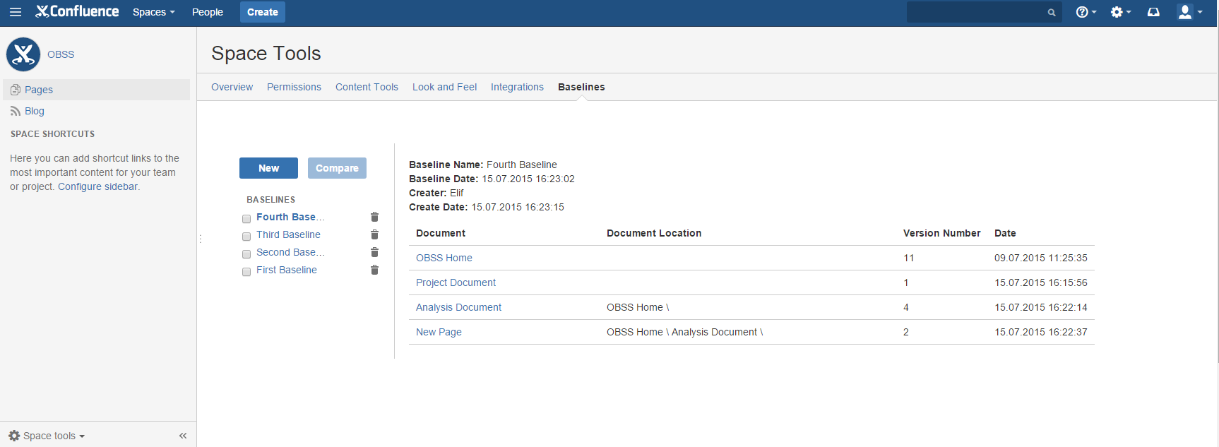1219x447 pixels.
Task: Click the OBSS space logo
Action: point(23,54)
